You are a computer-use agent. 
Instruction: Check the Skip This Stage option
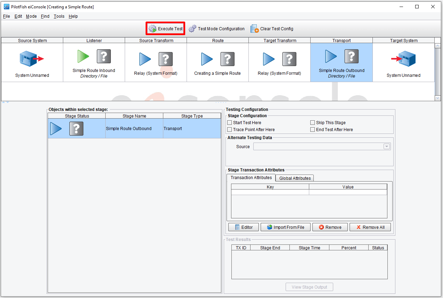[x=312, y=123]
